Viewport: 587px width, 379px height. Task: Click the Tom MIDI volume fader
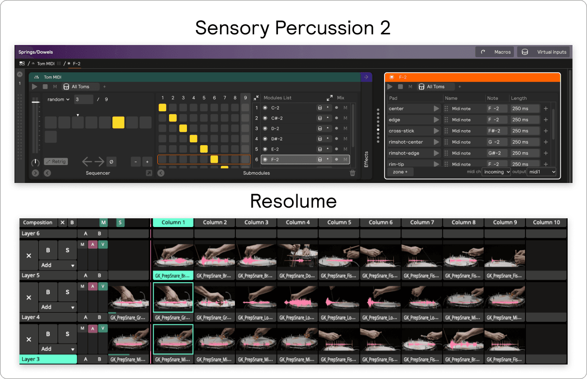(35, 102)
